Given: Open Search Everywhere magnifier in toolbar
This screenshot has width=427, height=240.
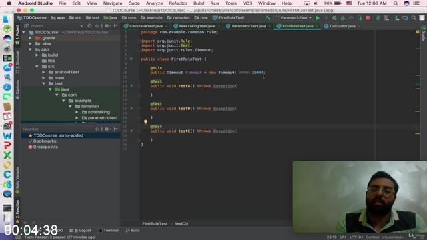Looking at the screenshot, I should pyautogui.click(x=414, y=18).
